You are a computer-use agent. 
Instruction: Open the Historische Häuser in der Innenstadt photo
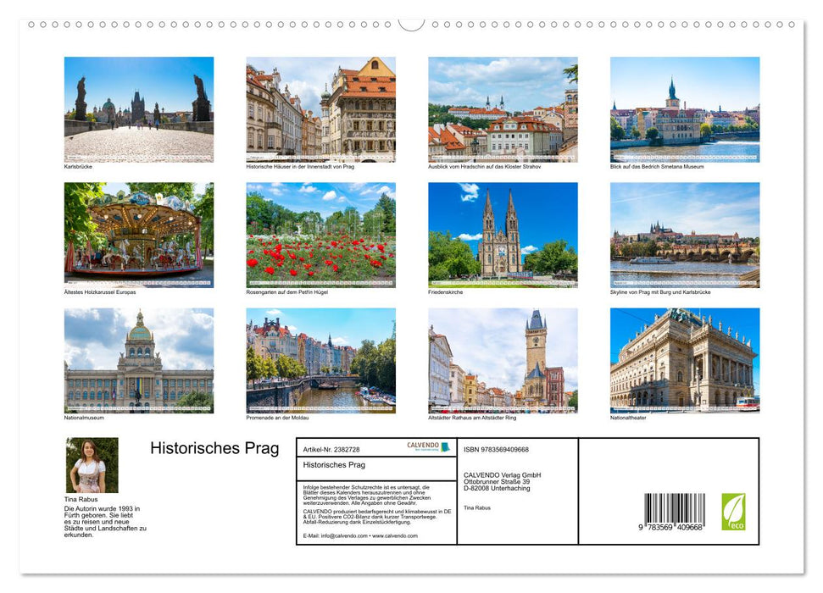click(x=320, y=109)
